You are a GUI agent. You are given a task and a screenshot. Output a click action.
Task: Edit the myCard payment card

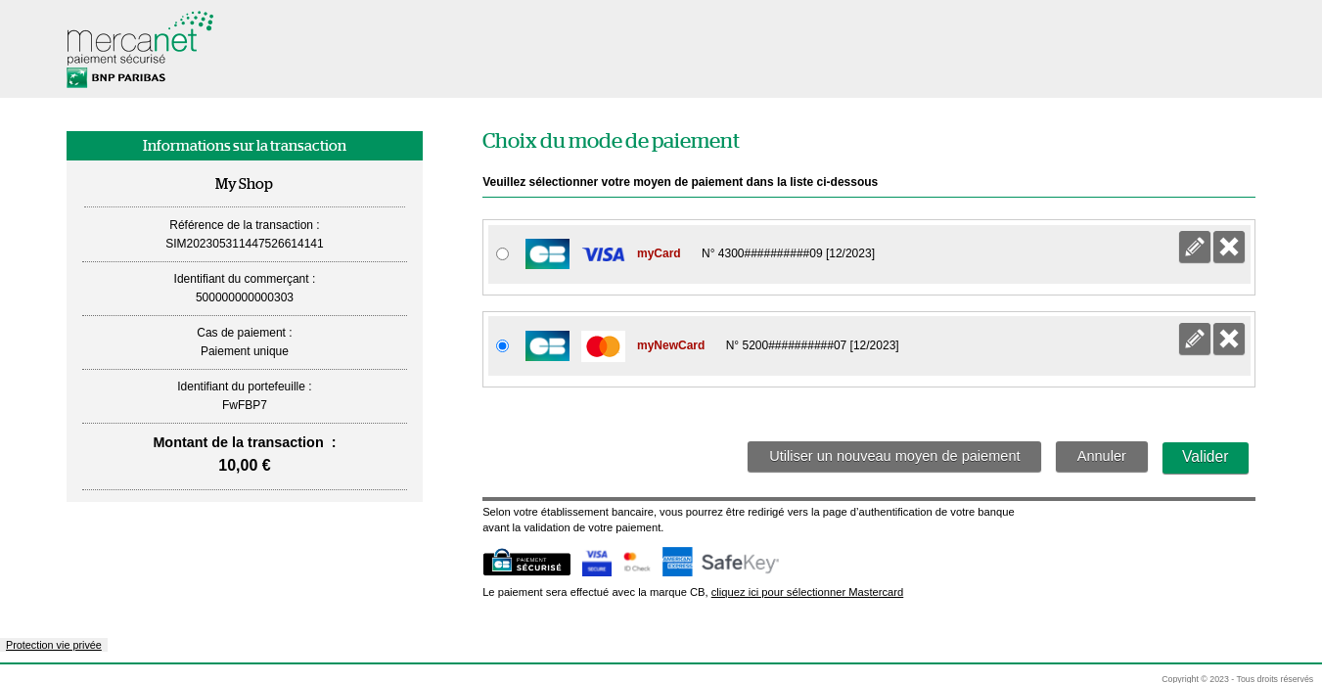pos(1194,248)
